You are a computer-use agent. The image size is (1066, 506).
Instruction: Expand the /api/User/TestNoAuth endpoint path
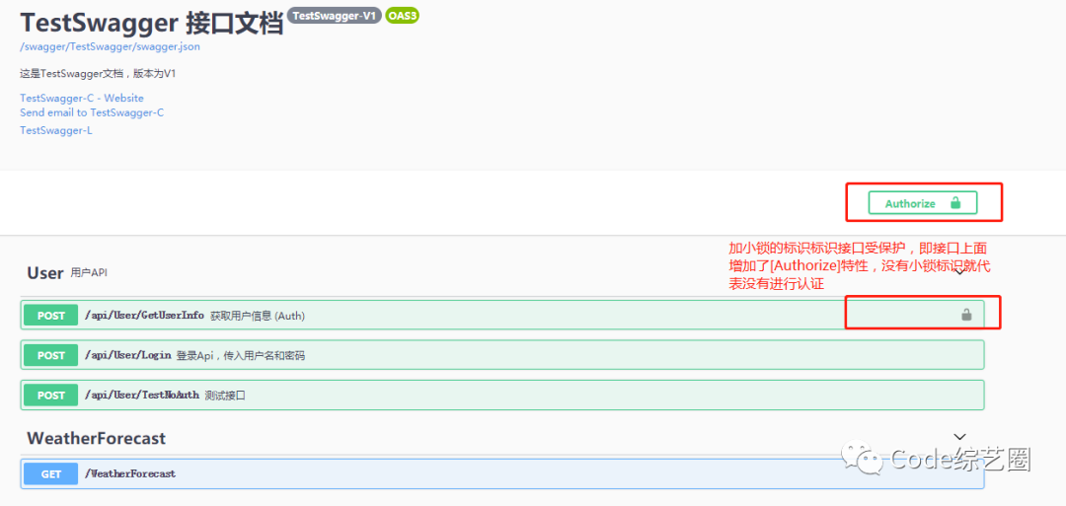[x=141, y=396]
